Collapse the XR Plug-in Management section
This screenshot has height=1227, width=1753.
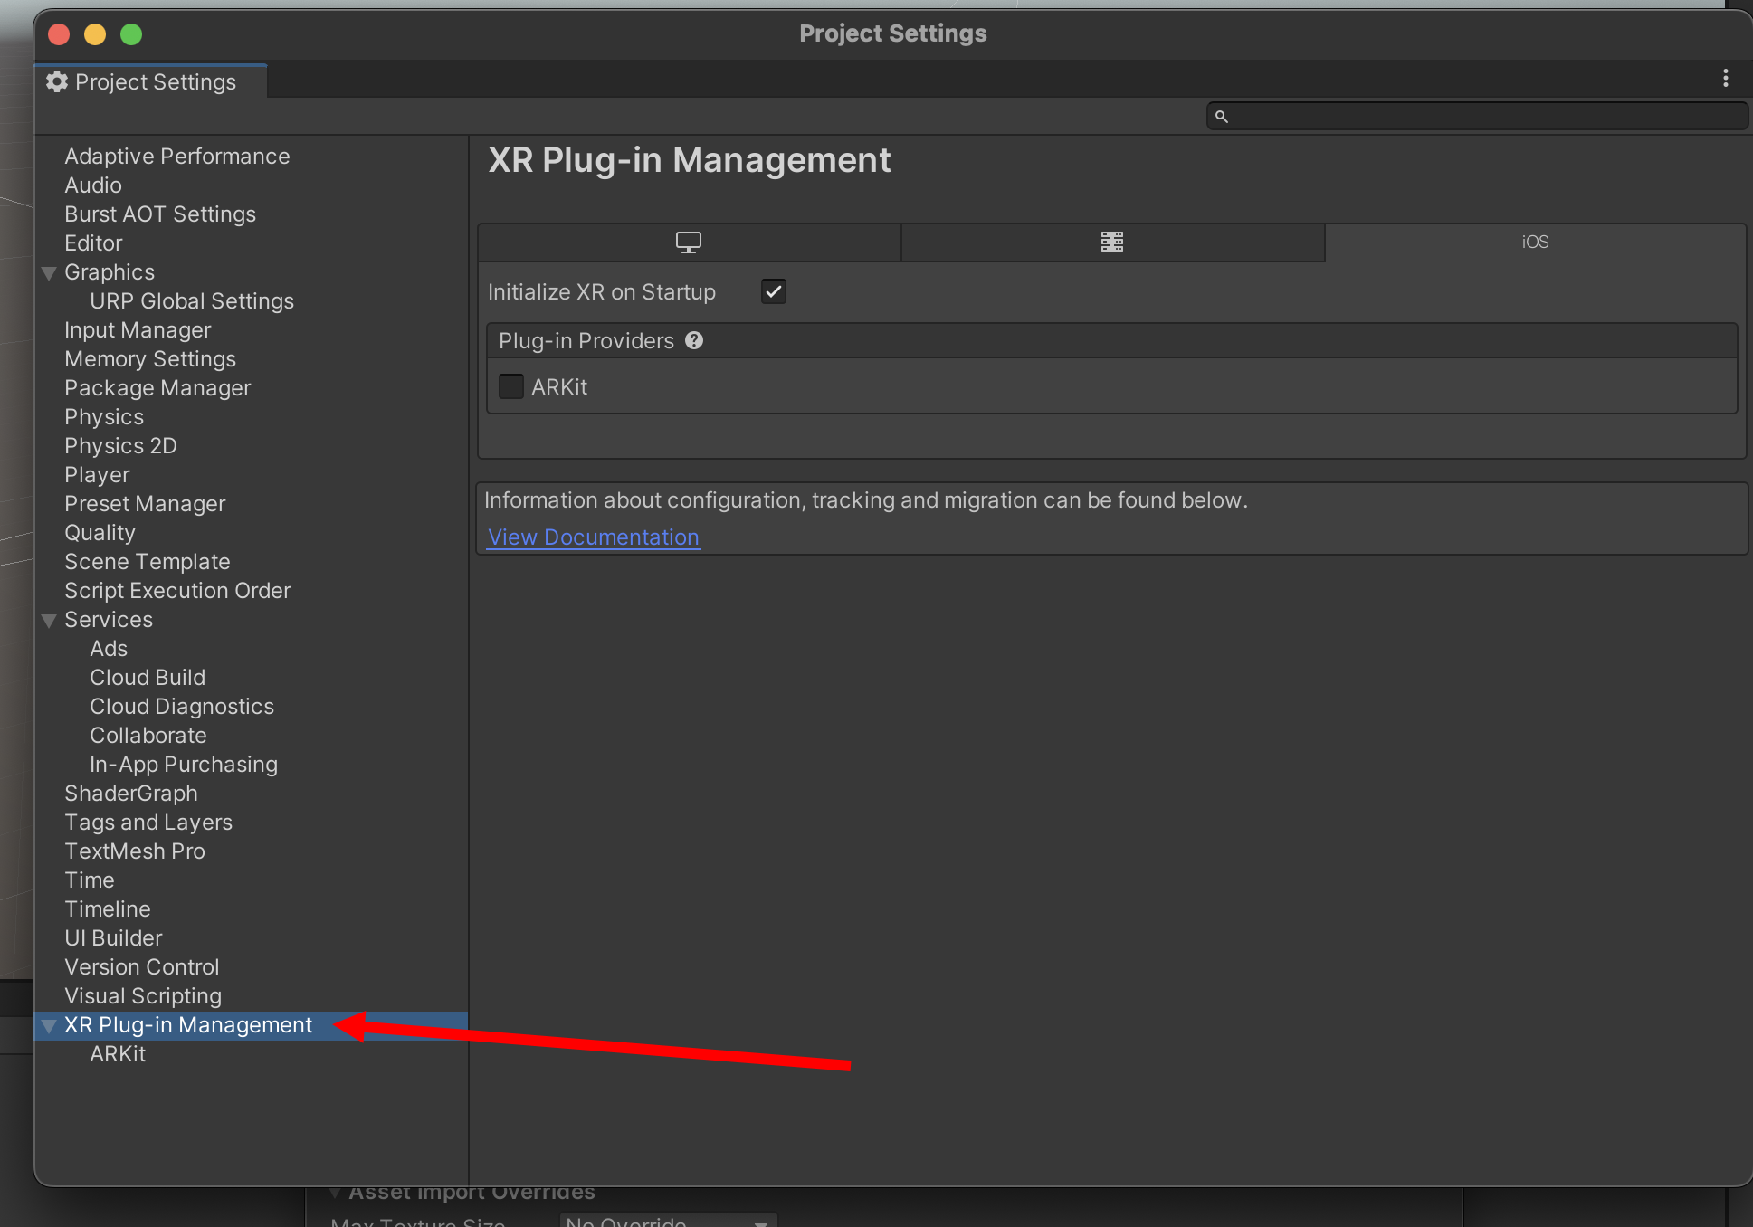pos(50,1026)
